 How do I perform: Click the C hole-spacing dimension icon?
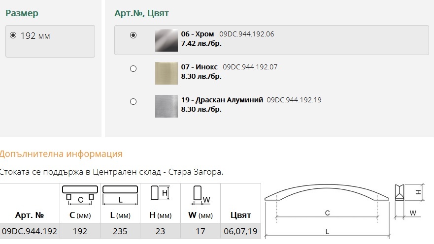pyautogui.click(x=80, y=195)
